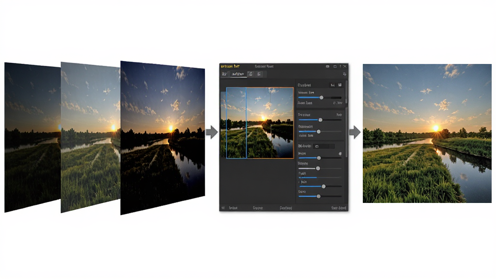Select the middle, brighter source photo in the stack
The width and height of the screenshot is (496, 279).
91,137
